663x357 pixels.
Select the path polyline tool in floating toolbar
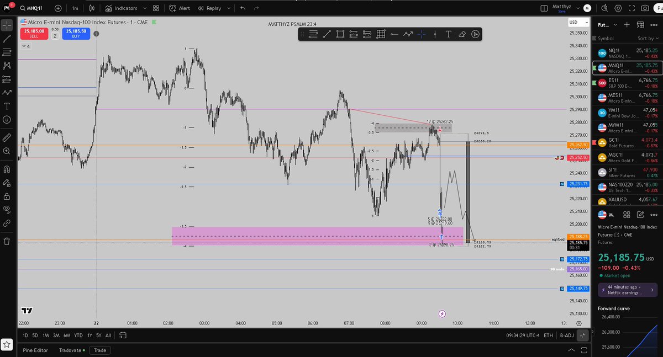[408, 34]
